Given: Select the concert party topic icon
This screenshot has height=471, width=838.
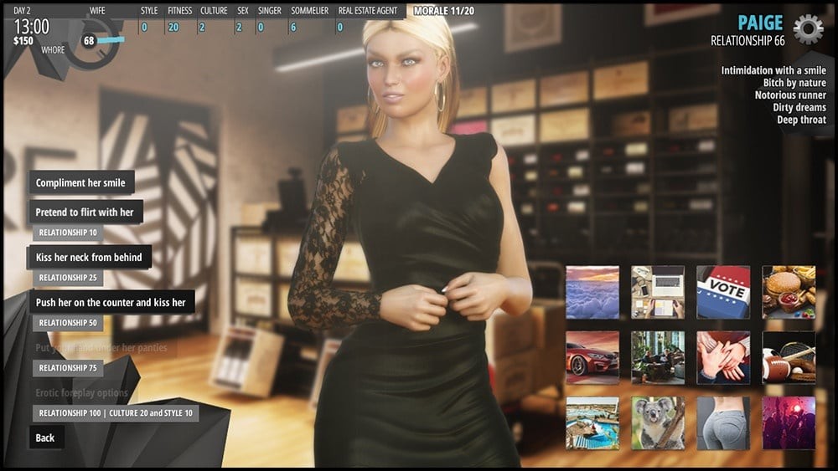Looking at the screenshot, I should coord(789,422).
